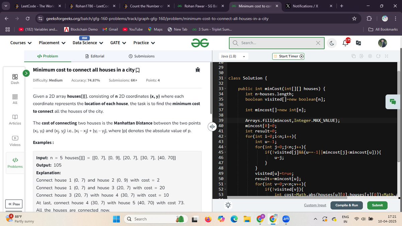Click the editor export icon next to copy
Screen dimensions: 402x226
(x=362, y=56)
